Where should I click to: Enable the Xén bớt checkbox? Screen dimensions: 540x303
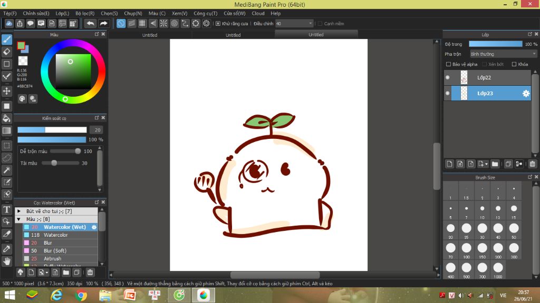pyautogui.click(x=484, y=64)
